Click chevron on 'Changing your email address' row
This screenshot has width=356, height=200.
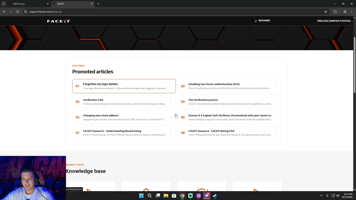click(x=171, y=117)
